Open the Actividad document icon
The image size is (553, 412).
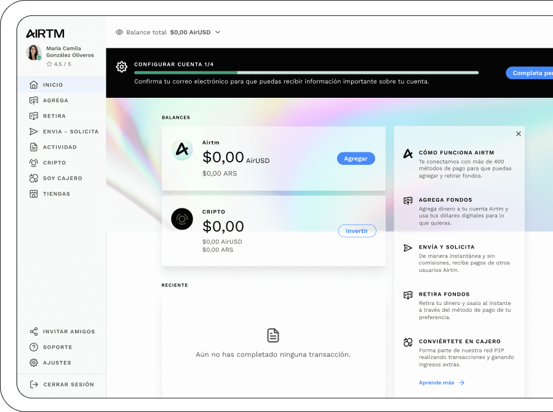tap(34, 147)
